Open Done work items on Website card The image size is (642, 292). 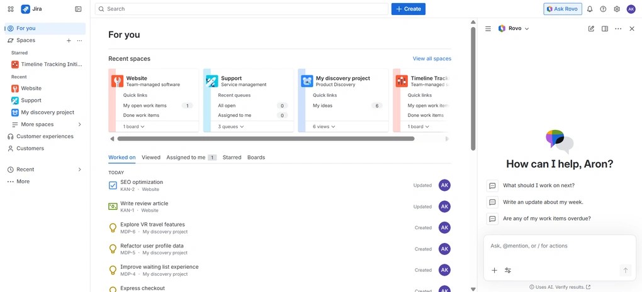141,116
